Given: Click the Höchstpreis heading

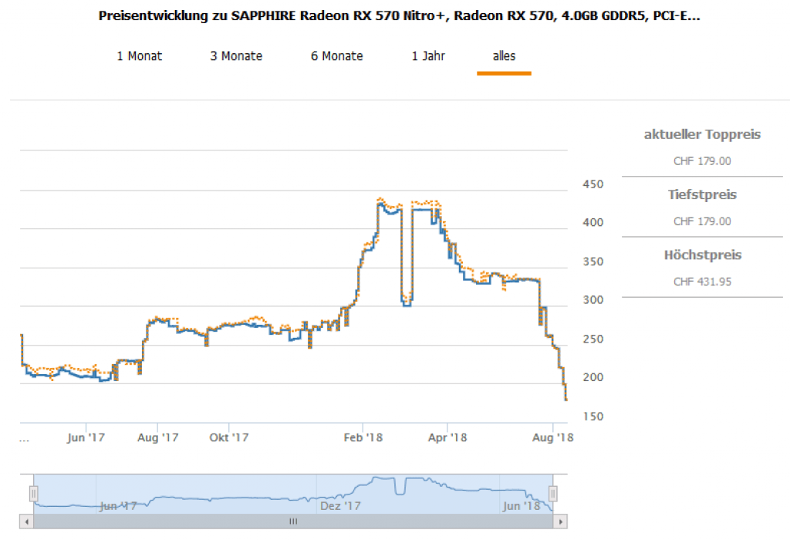Looking at the screenshot, I should click(x=703, y=255).
